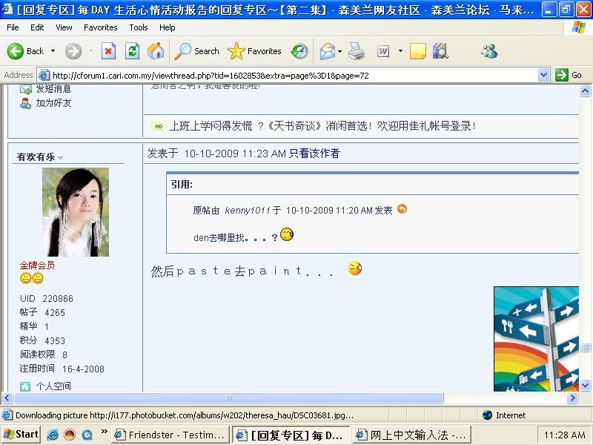Open the Favorites menu
Screen dimensions: 593x445
(x=100, y=27)
